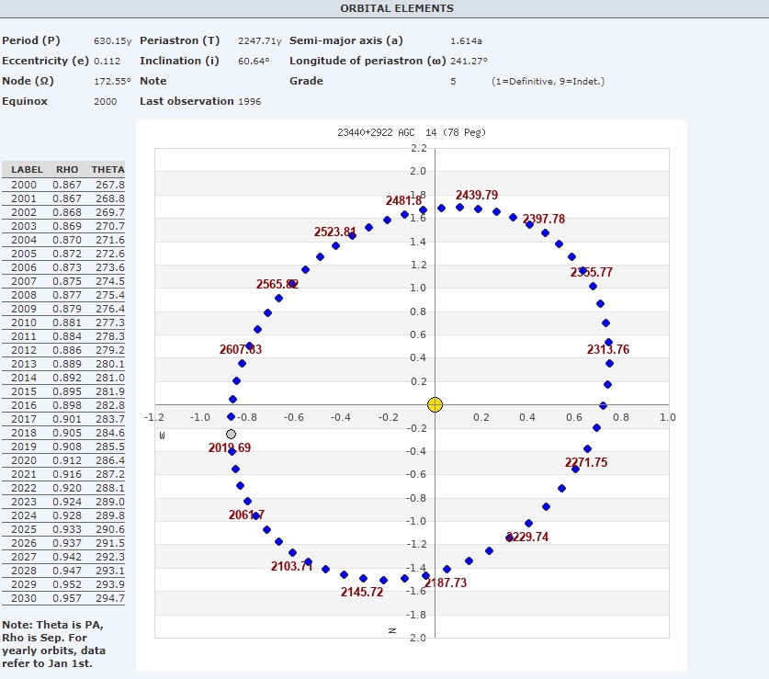Viewport: 769px width, 679px height.
Task: Click the LABEL column header
Action: tap(27, 170)
